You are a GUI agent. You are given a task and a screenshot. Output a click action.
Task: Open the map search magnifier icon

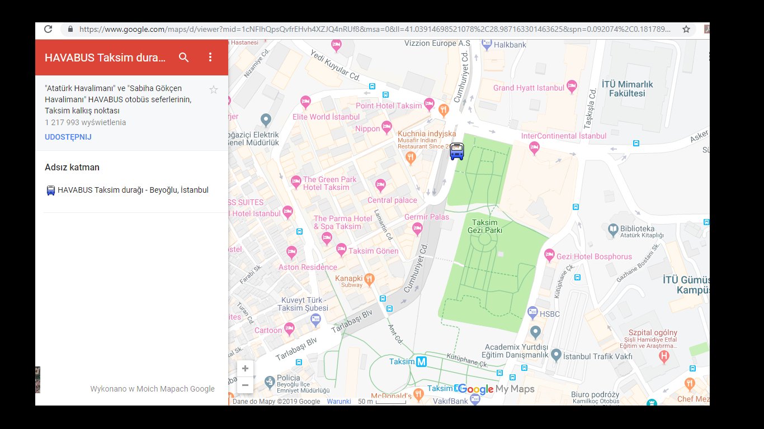tap(183, 57)
